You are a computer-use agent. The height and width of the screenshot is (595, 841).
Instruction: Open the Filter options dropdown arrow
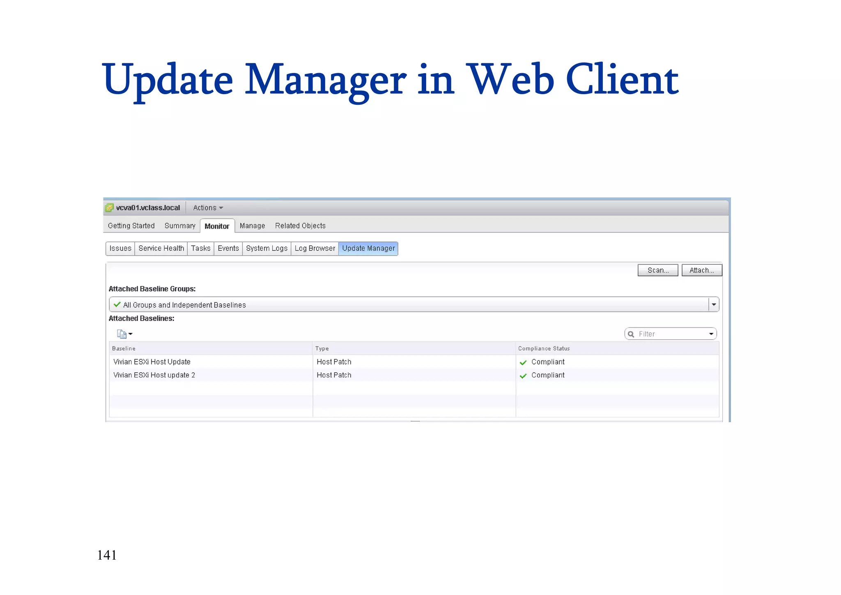[711, 334]
